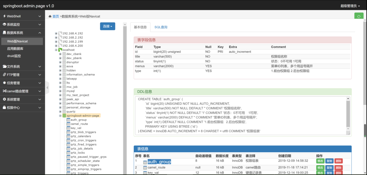The image size is (367, 175).
Task: Expand the WebShell sidebar menu
Action: [x=22, y=16]
